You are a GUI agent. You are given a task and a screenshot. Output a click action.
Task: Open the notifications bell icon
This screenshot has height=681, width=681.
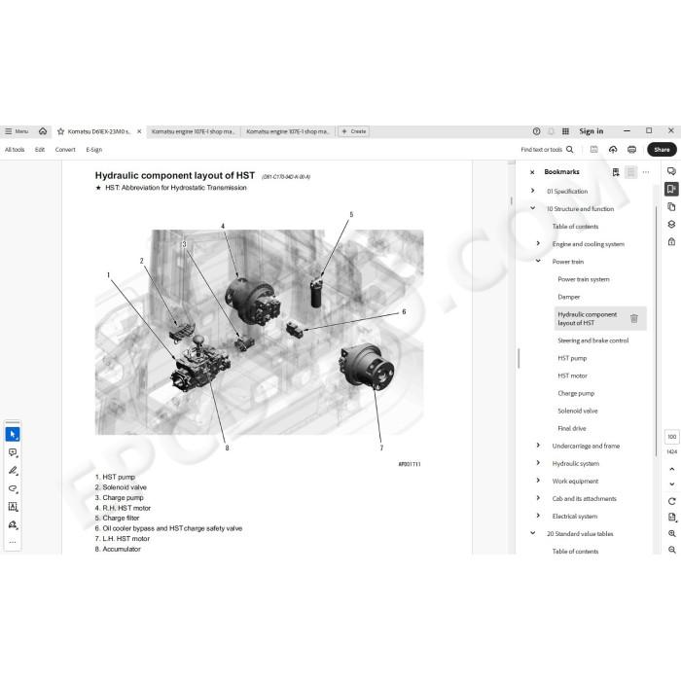[x=552, y=131]
